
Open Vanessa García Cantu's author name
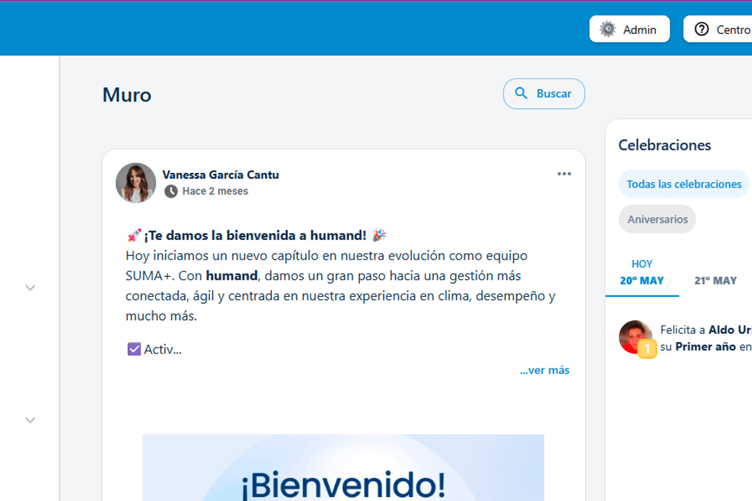pyautogui.click(x=221, y=175)
